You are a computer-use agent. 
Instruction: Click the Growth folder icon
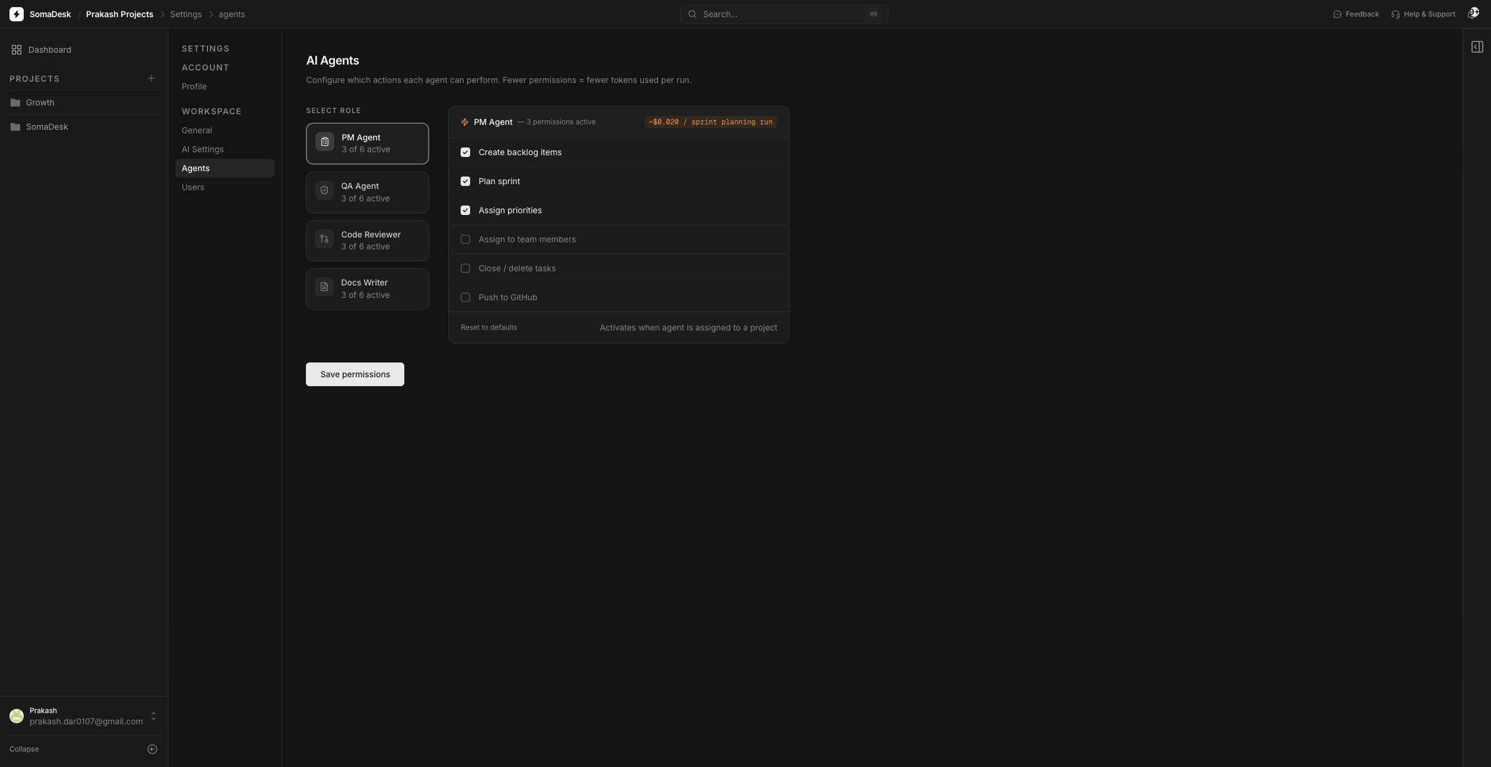15,102
